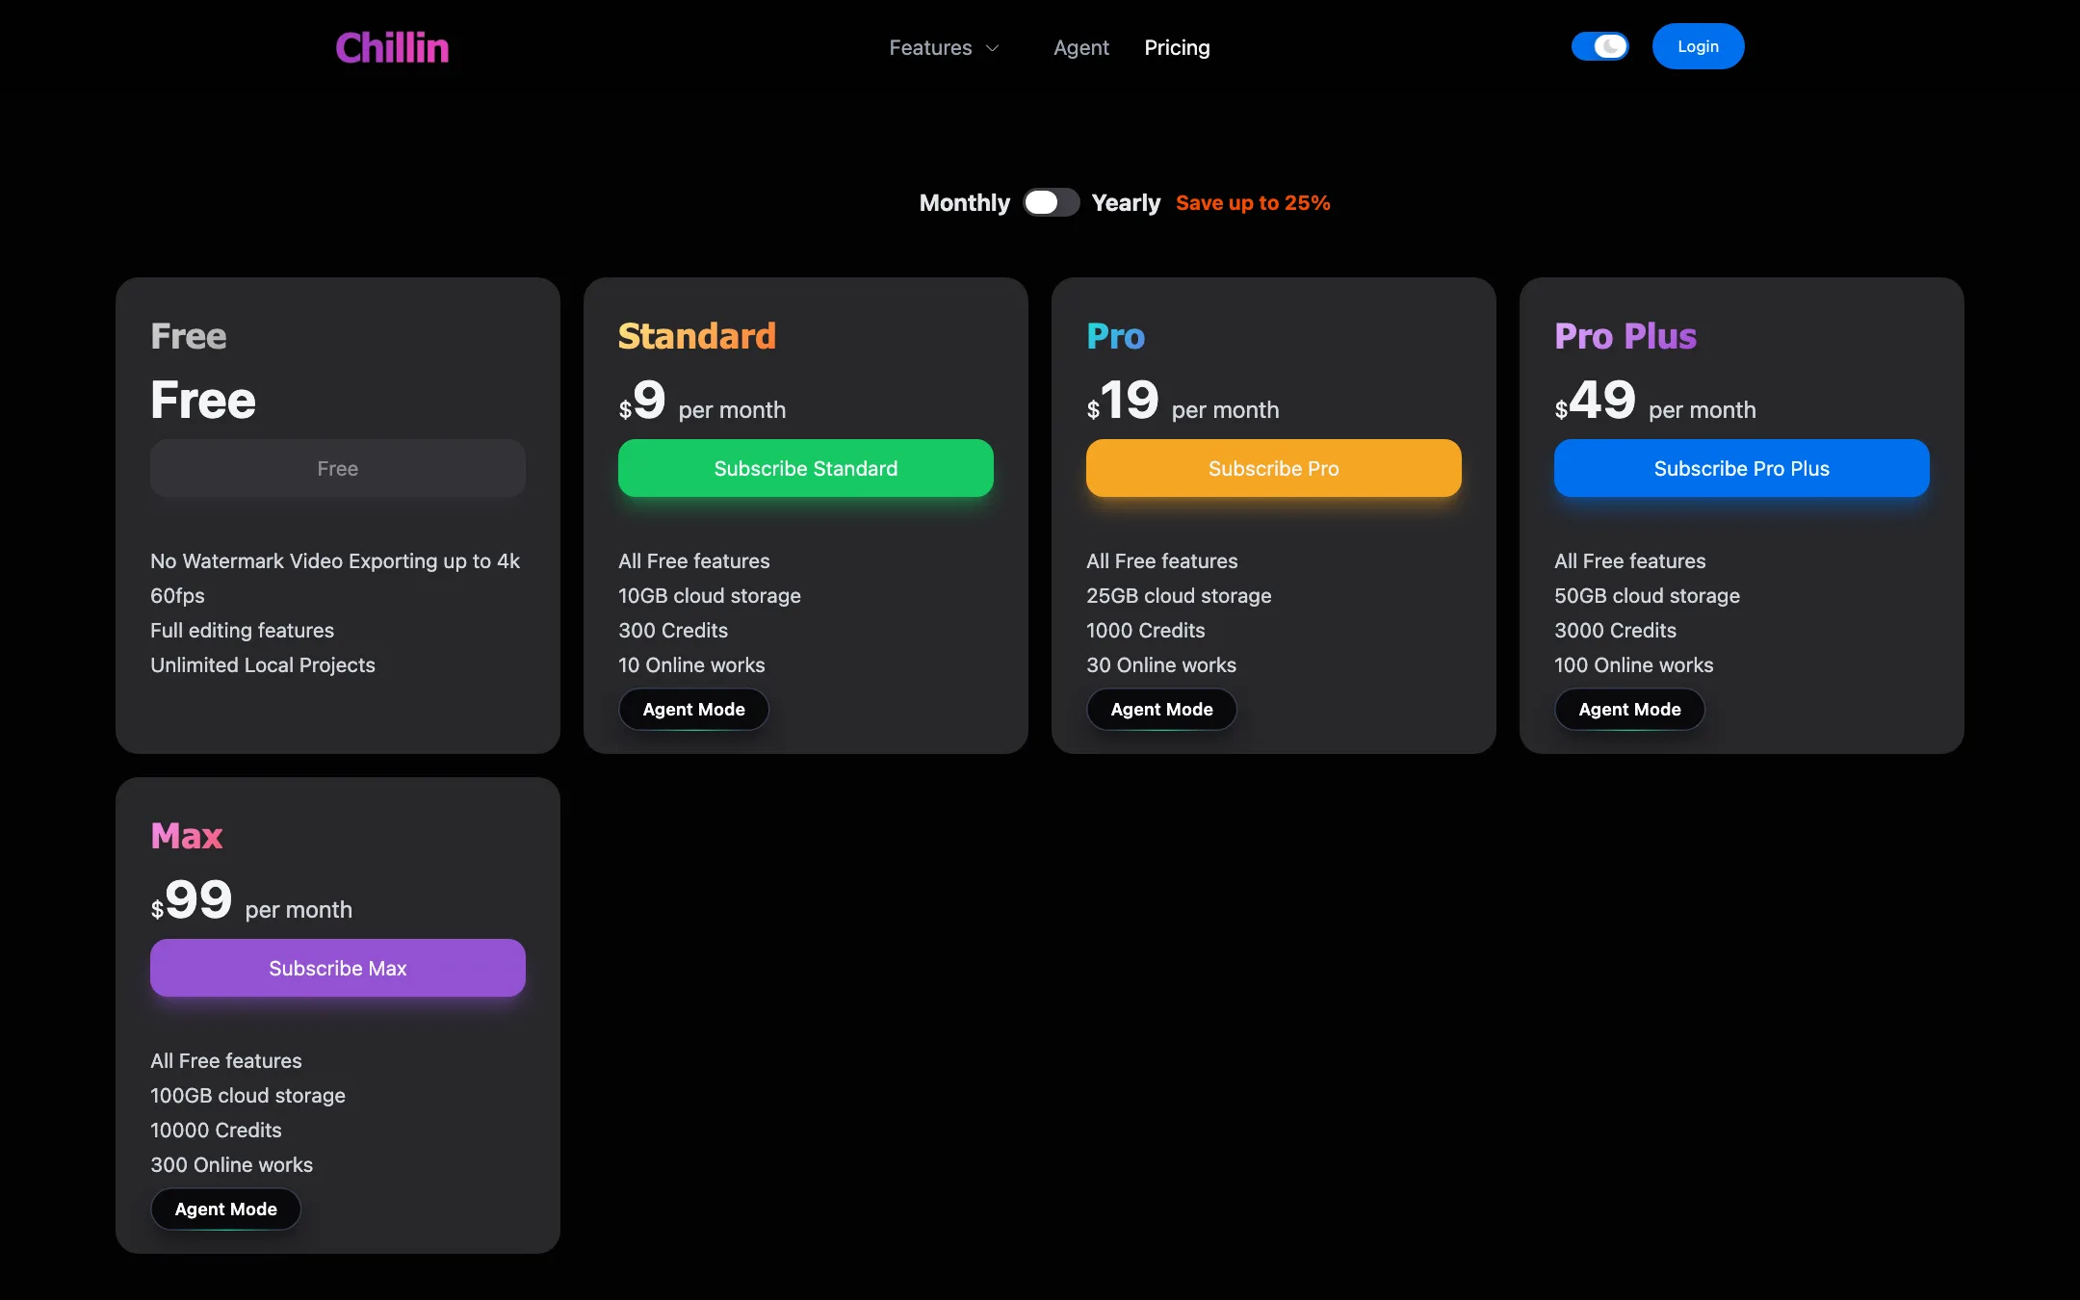Toggle the dark mode switch
The width and height of the screenshot is (2080, 1300).
[1599, 46]
